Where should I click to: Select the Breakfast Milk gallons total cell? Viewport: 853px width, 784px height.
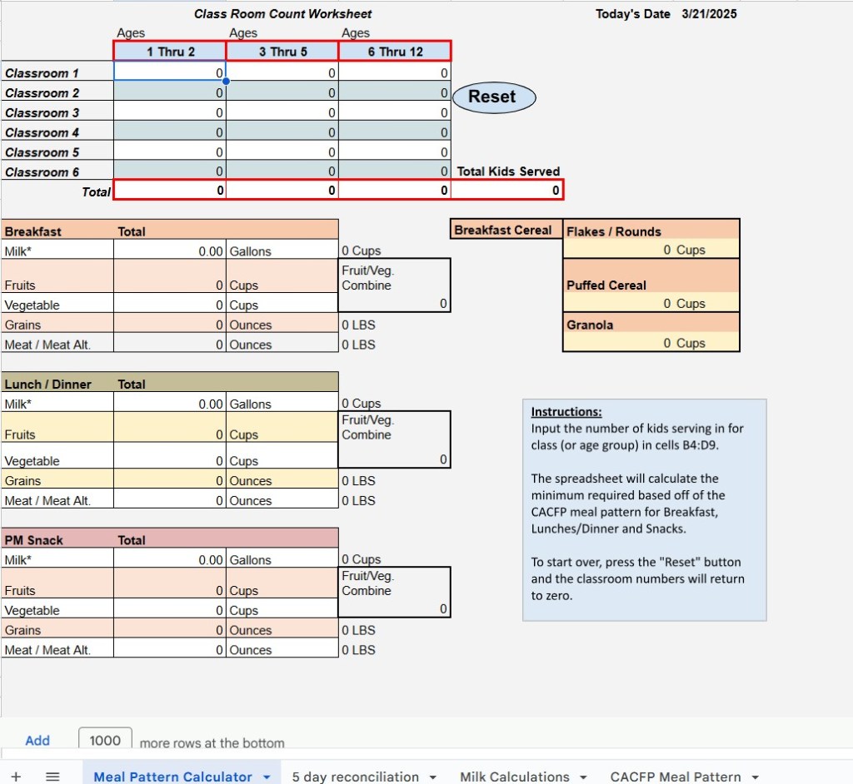click(x=170, y=251)
